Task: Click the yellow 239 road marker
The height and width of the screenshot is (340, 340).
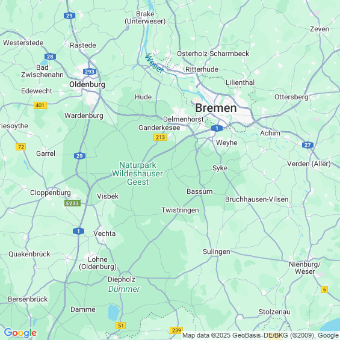Action: (176, 330)
